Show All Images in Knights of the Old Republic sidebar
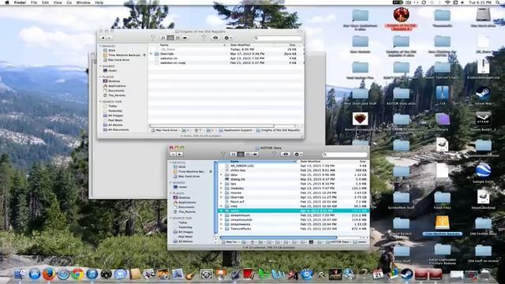The image size is (505, 284). [x=115, y=116]
